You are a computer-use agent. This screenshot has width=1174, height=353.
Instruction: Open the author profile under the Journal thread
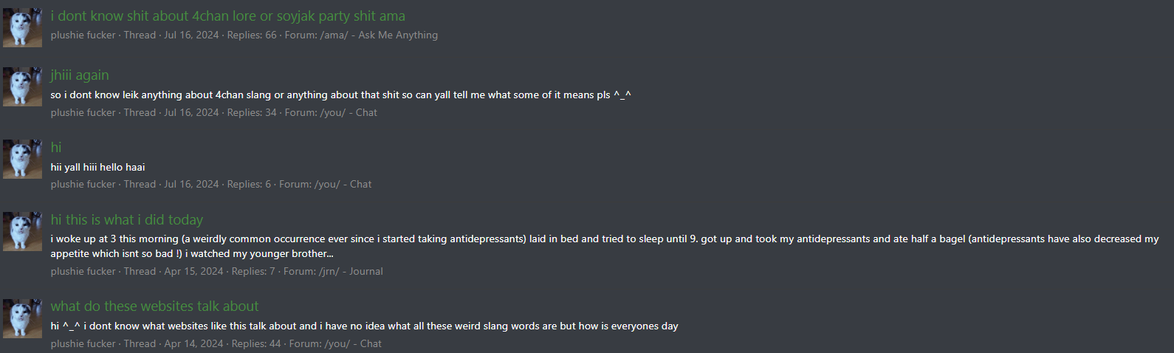click(83, 272)
